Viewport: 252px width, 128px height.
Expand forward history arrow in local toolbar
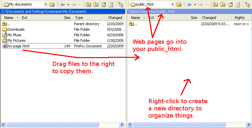coord(80,5)
